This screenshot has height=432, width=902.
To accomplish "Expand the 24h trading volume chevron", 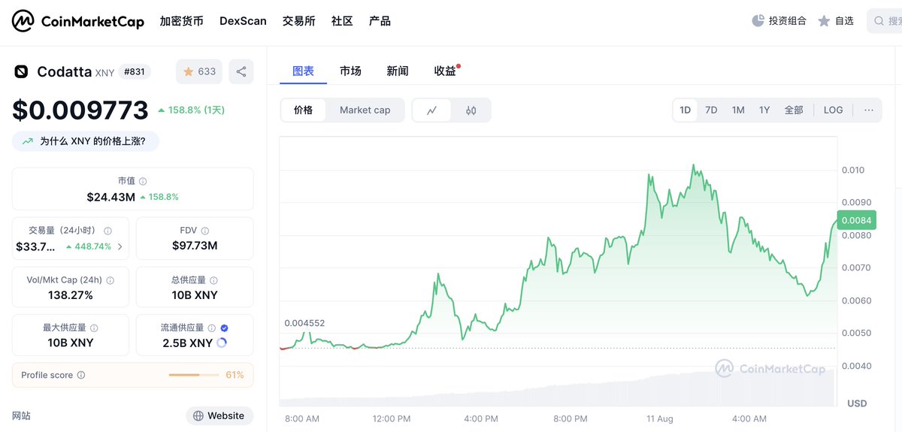I will click(x=120, y=246).
